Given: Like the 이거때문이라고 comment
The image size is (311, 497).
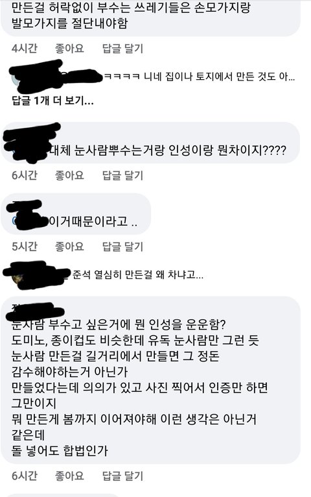Looking at the screenshot, I should point(69,247).
